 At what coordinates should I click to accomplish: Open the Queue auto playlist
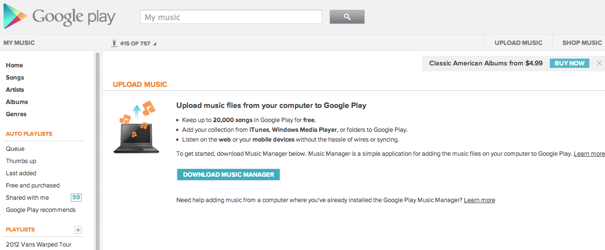click(x=15, y=149)
